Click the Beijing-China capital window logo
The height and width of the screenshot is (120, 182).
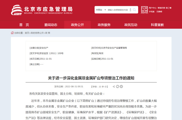coord(144,10)
